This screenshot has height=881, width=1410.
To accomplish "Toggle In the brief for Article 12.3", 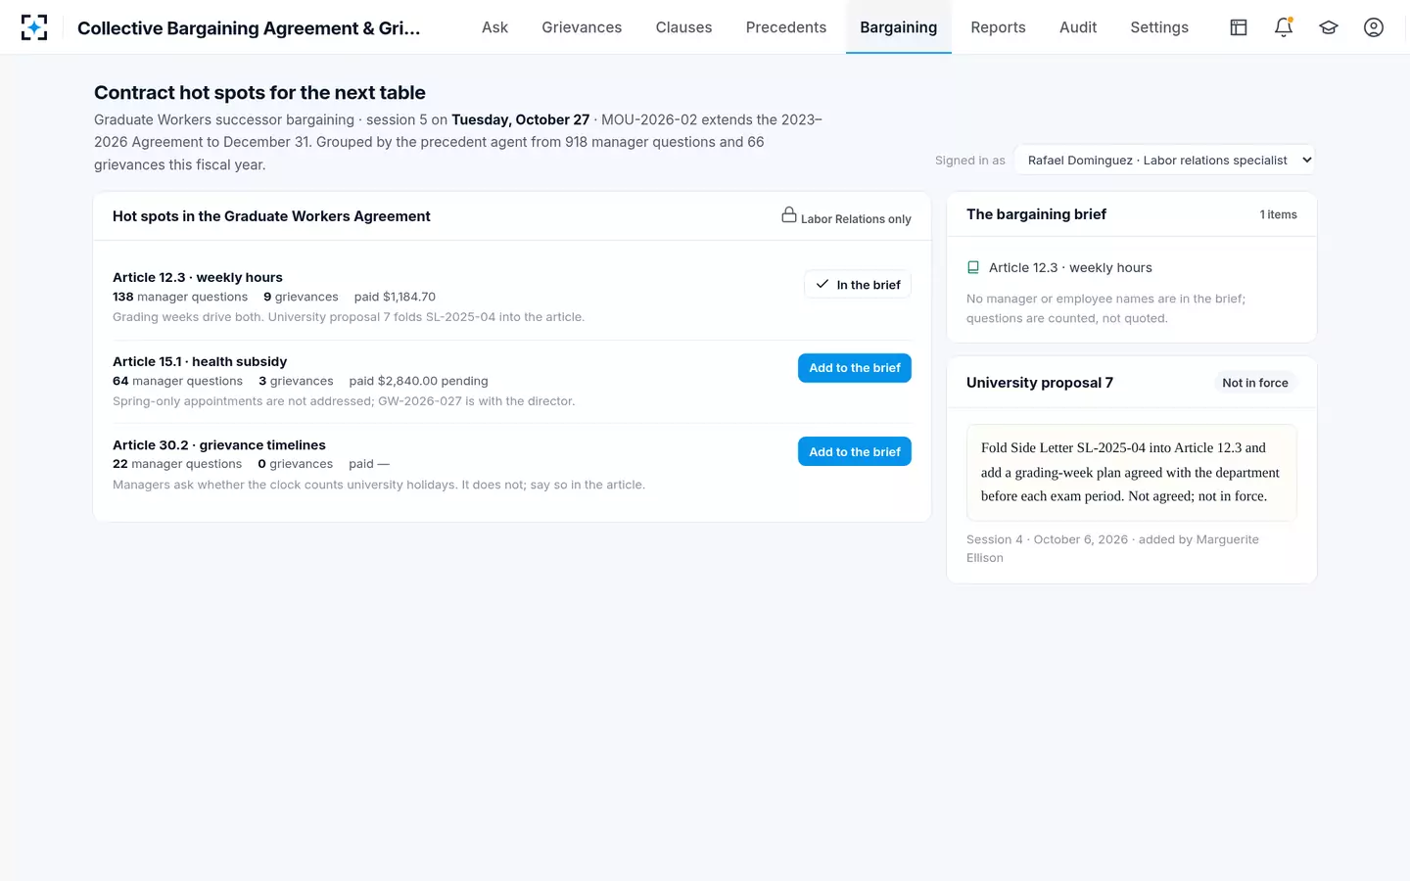I will tap(858, 285).
